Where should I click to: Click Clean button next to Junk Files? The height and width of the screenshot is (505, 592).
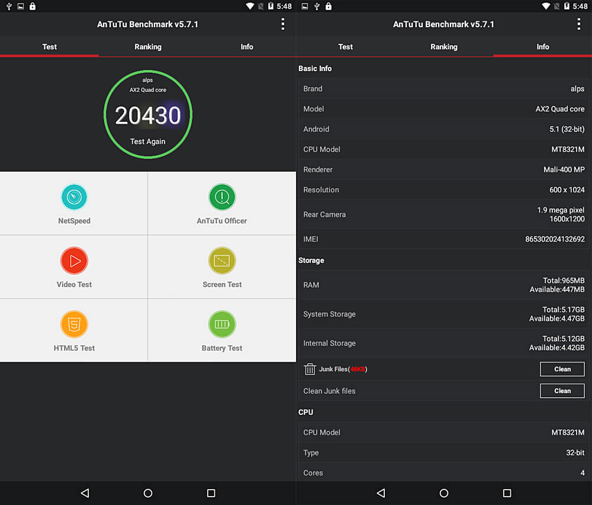coord(562,369)
